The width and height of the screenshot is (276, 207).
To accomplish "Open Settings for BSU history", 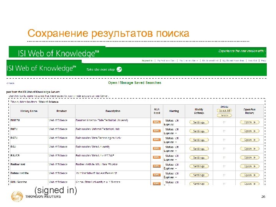I will click(x=199, y=149).
